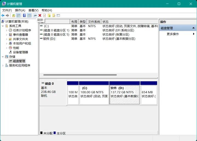This screenshot has height=141, width=197.
Task: Select the (磁盘 0 磁盘分区 5) volume row
Action: click(99, 34)
